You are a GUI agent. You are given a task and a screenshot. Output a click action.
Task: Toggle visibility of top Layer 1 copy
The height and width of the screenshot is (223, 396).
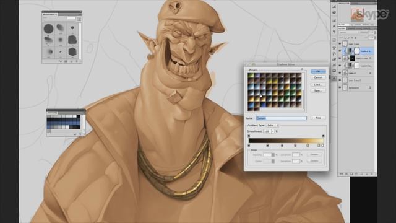click(340, 44)
